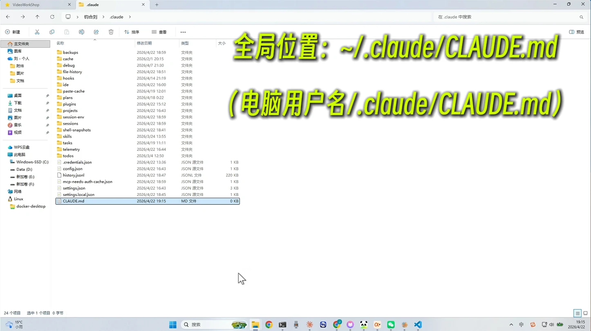Click the Share icon in toolbar
Viewport: 591px width, 331px height.
[x=96, y=32]
